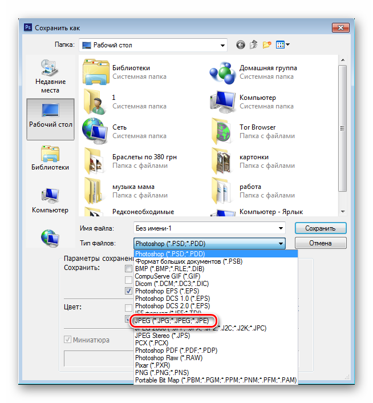
Task: Choose Photoshop PDF format
Action: tap(216, 350)
